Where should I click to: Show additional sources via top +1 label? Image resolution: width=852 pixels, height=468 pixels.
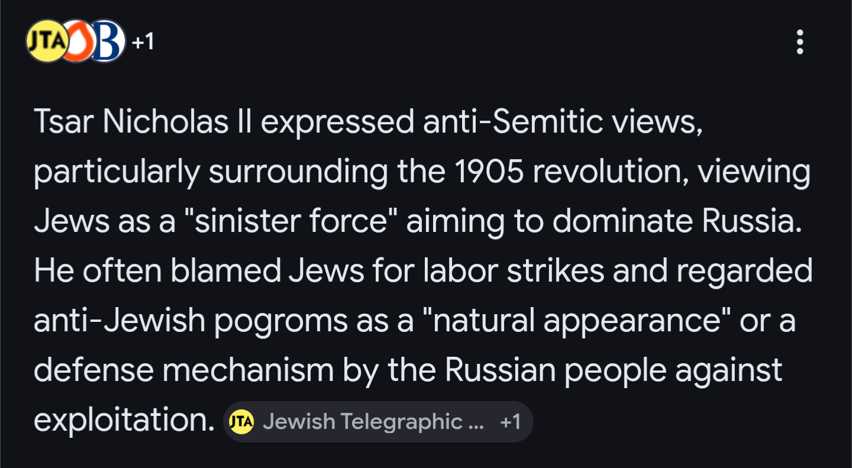(143, 41)
